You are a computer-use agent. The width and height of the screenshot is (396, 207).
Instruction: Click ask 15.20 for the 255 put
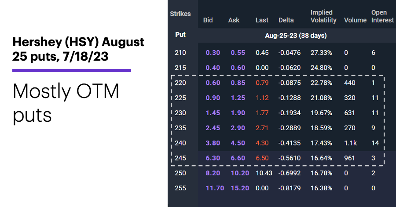[x=240, y=188]
